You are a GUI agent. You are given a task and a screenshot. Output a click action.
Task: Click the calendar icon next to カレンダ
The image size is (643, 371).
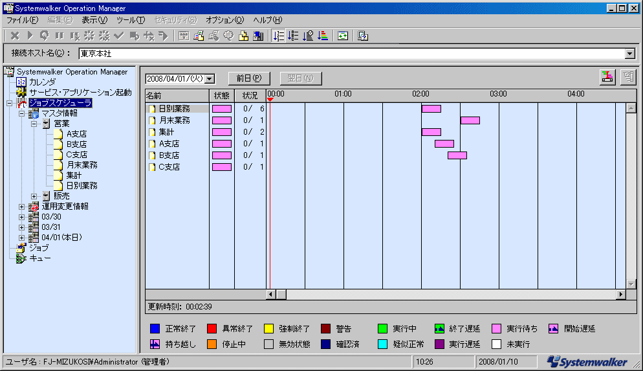pos(21,82)
